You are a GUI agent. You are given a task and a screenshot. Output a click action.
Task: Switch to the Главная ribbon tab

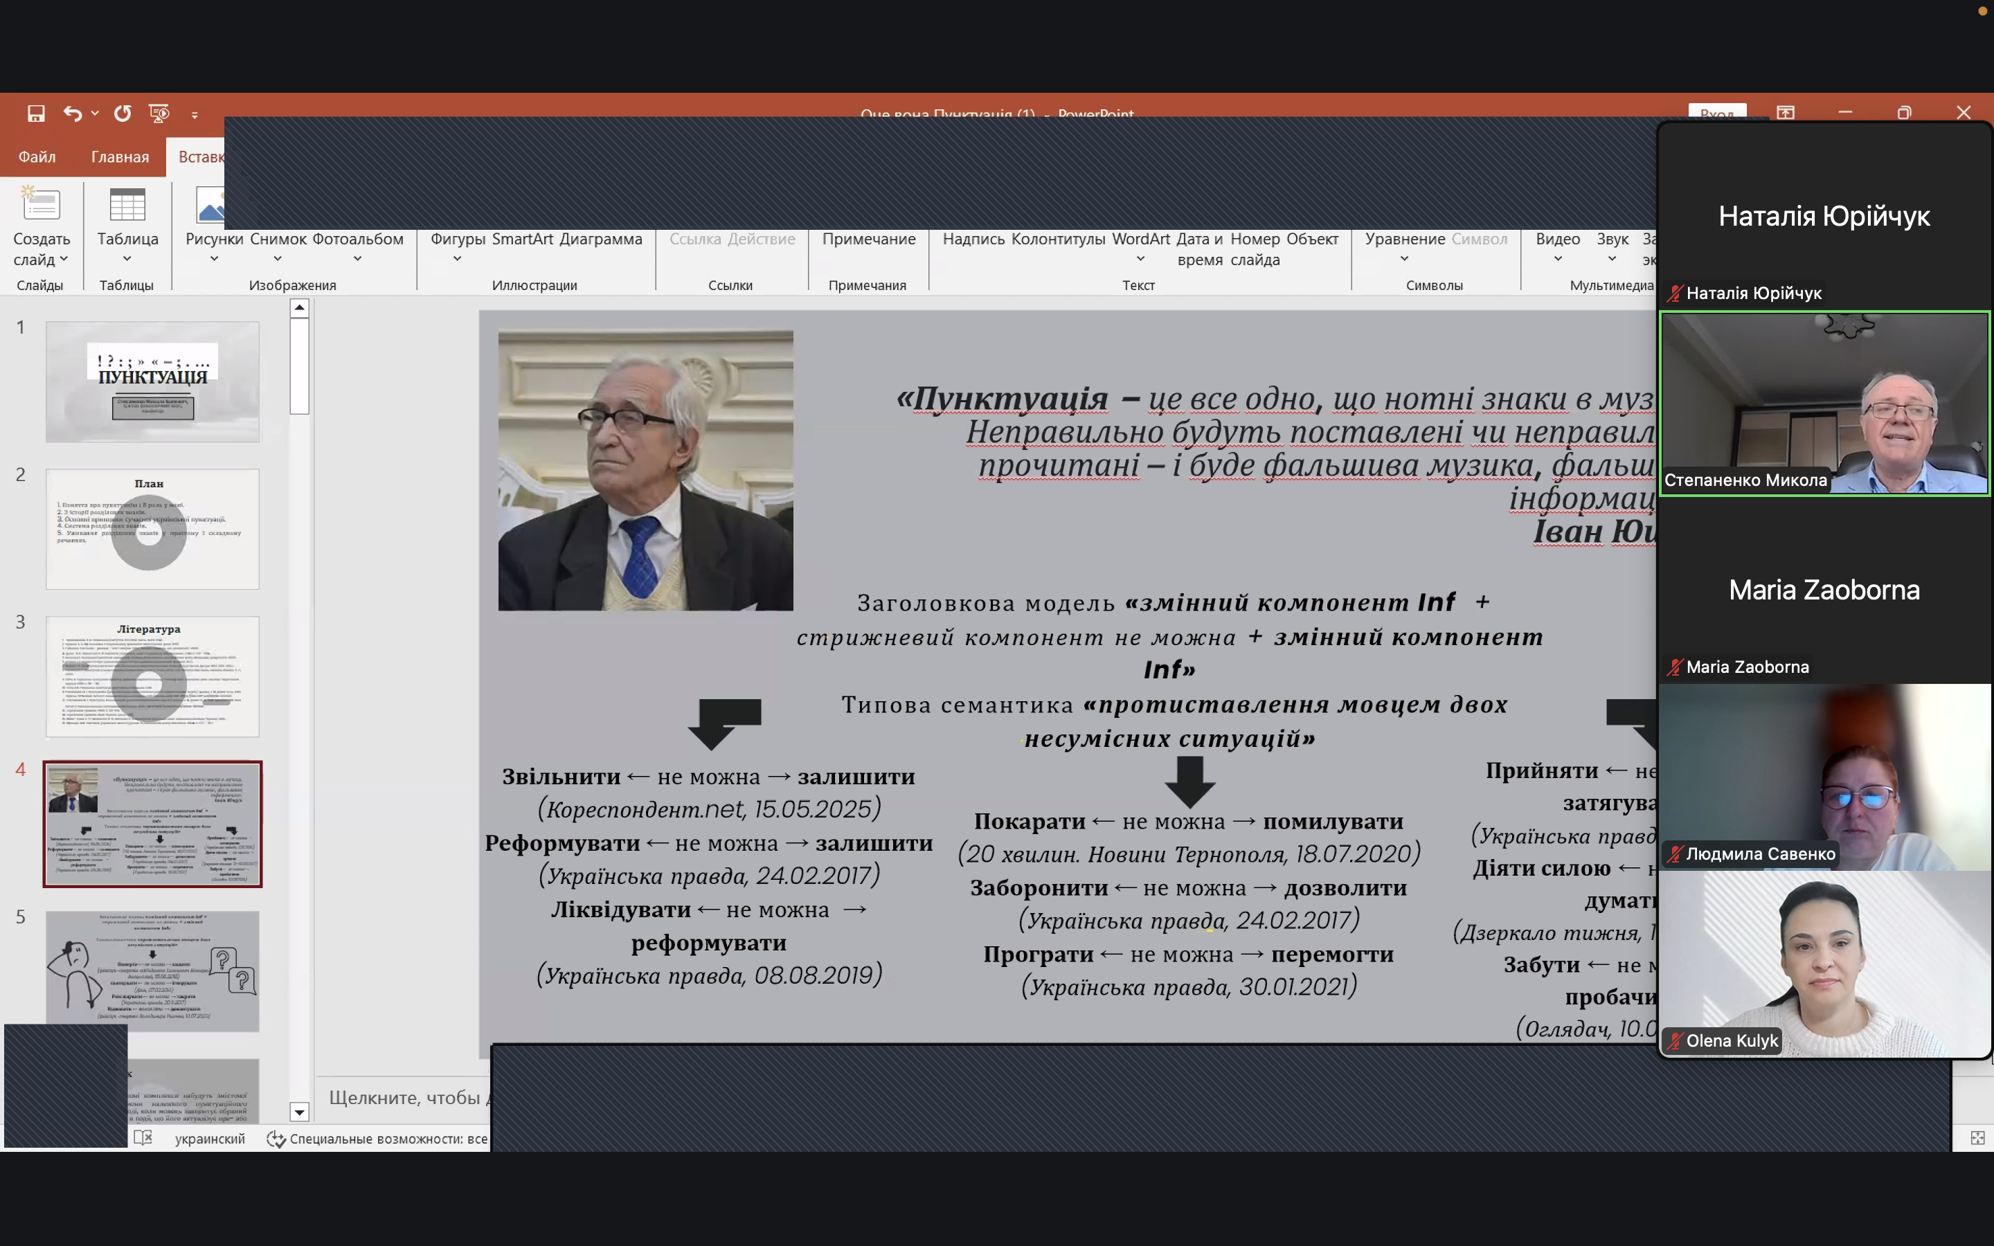pos(120,156)
